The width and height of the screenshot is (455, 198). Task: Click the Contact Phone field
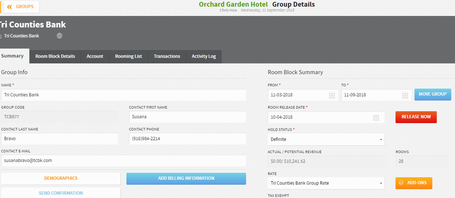pyautogui.click(x=187, y=139)
